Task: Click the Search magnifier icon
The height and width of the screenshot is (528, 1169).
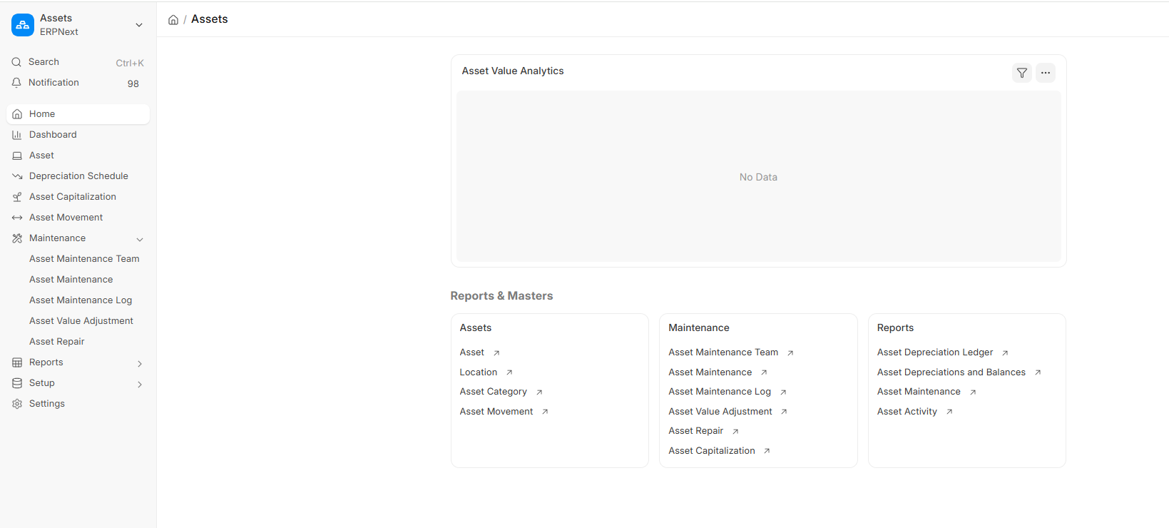Action: click(16, 62)
